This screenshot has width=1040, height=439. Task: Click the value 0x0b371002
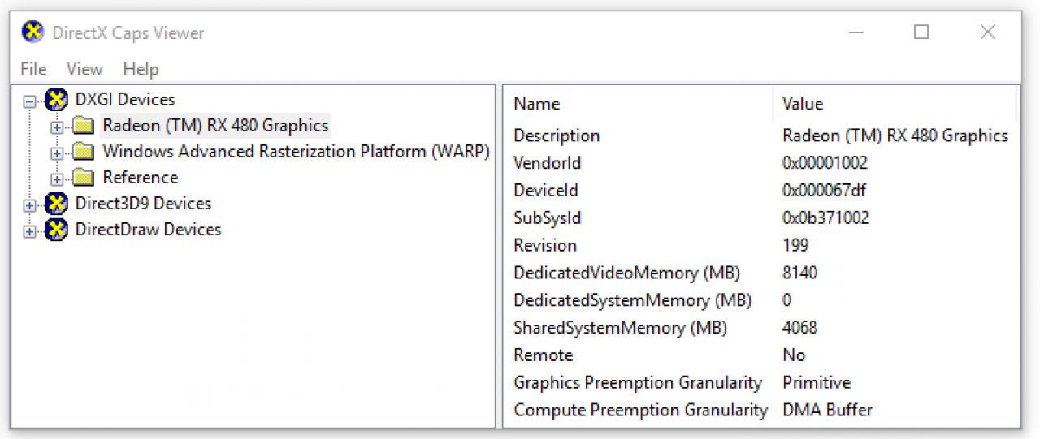click(x=825, y=218)
